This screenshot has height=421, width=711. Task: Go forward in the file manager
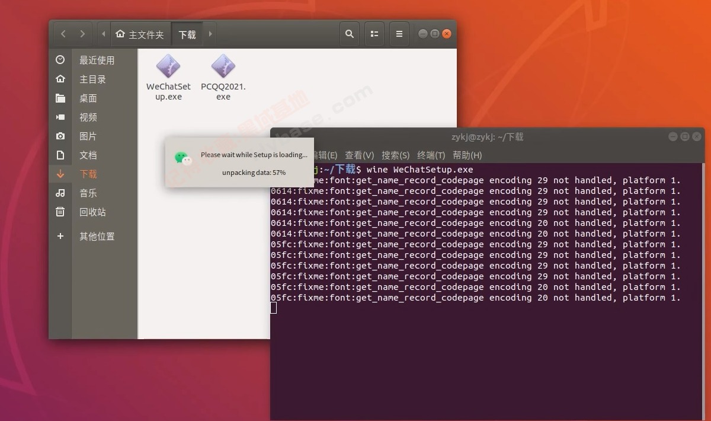(82, 34)
